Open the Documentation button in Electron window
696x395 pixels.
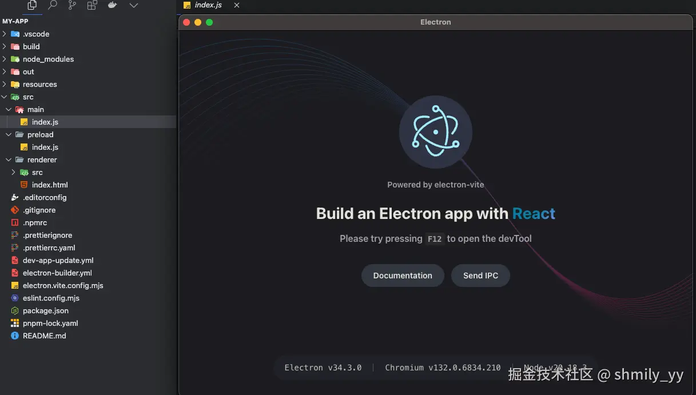coord(403,276)
